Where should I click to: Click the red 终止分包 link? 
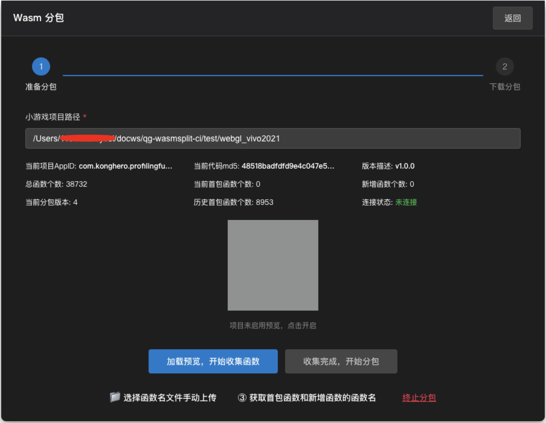point(419,398)
